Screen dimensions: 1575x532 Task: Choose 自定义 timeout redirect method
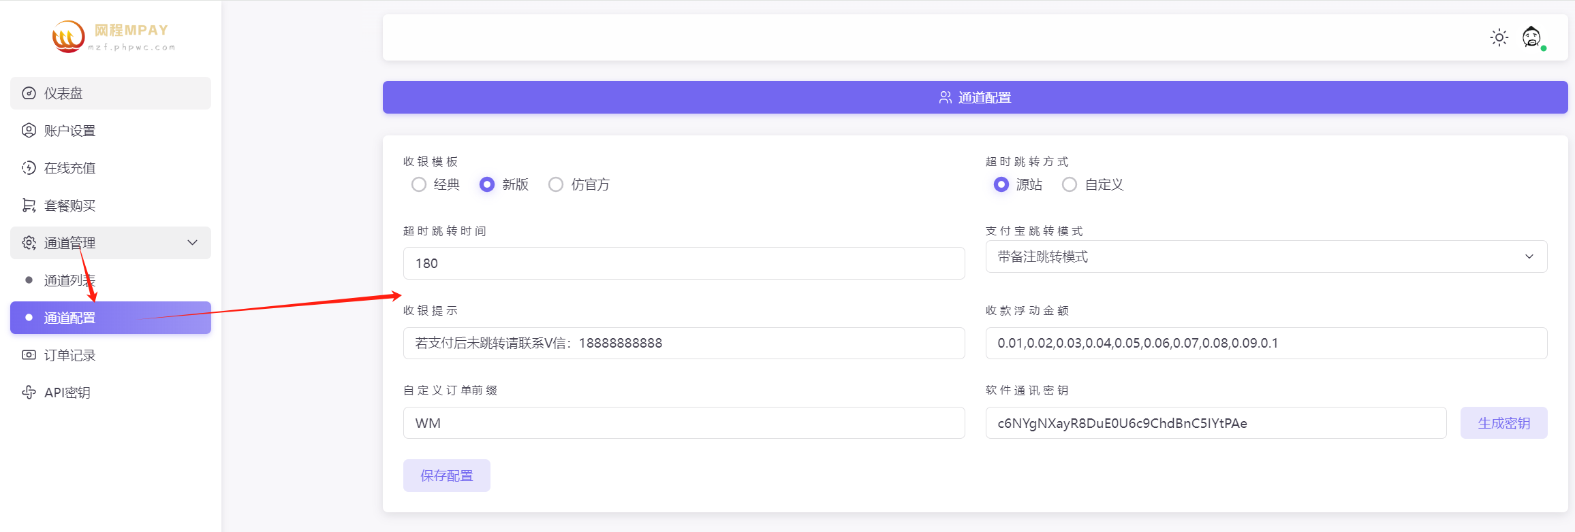pyautogui.click(x=1070, y=184)
